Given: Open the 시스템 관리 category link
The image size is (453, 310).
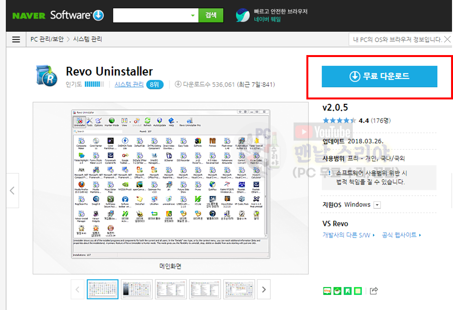Looking at the screenshot, I should [129, 84].
